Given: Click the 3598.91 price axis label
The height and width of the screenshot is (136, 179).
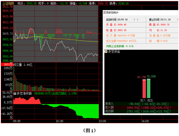Looking at the screenshot, I should coord(7,45).
